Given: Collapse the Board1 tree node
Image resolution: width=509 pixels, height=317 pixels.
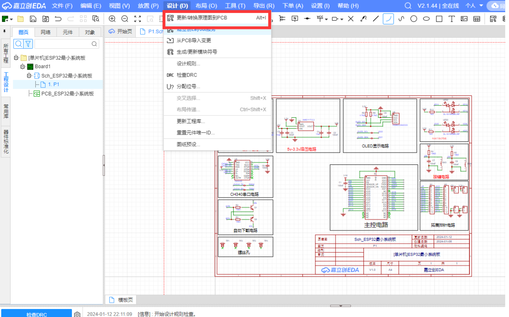Looking at the screenshot, I should pos(23,67).
